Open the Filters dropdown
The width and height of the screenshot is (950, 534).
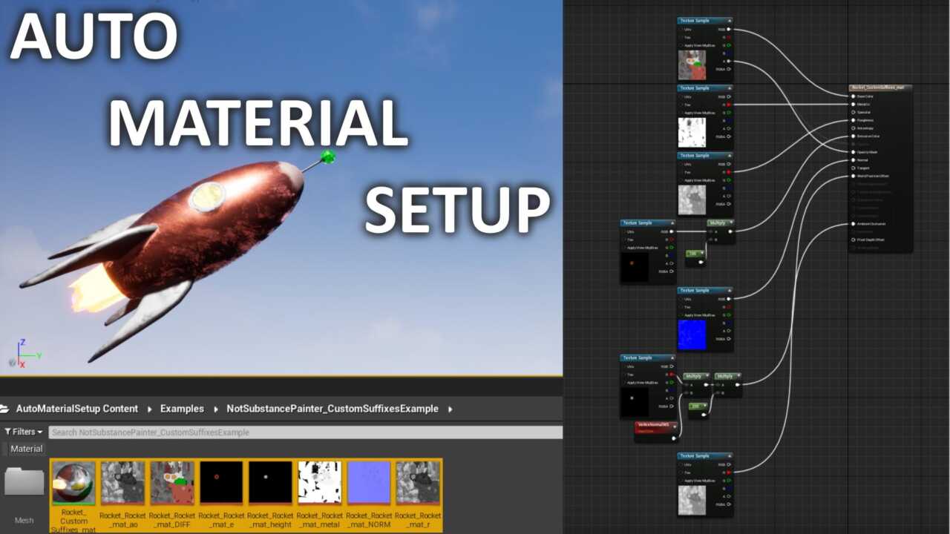click(x=24, y=432)
